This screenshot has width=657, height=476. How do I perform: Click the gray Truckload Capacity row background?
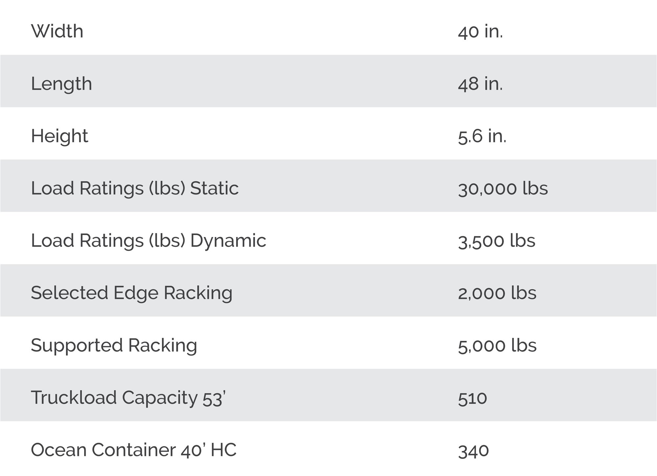[x=328, y=395]
